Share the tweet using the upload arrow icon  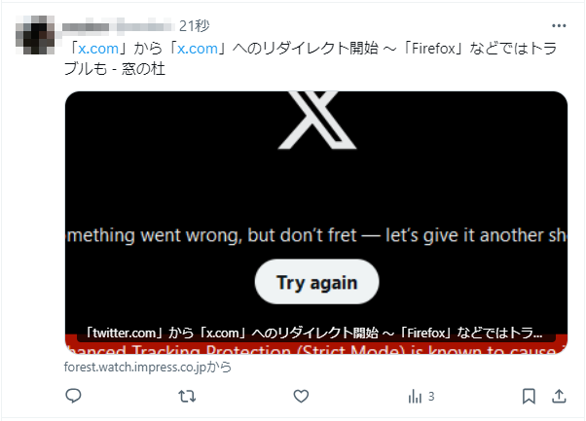pyautogui.click(x=559, y=397)
